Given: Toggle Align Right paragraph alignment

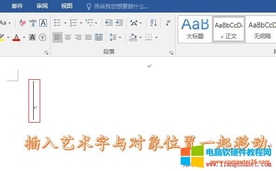Looking at the screenshot, I should [x=78, y=37].
